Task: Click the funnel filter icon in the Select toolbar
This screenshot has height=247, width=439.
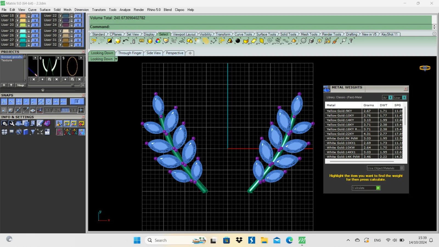Action: tap(351, 41)
